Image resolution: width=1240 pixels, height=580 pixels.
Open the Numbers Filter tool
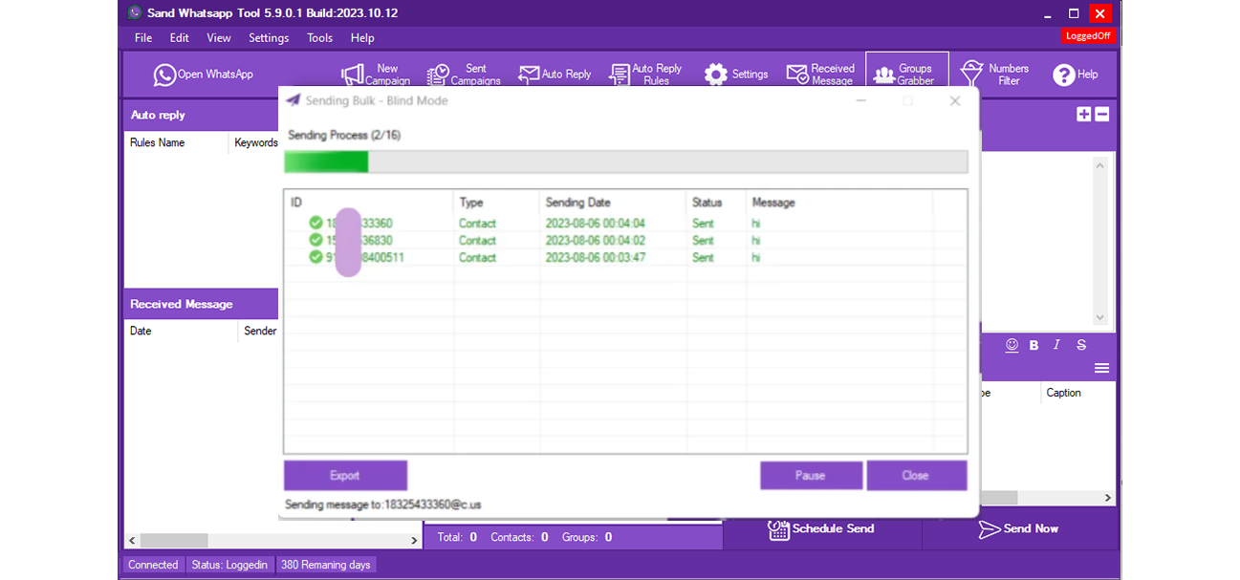[x=994, y=75]
